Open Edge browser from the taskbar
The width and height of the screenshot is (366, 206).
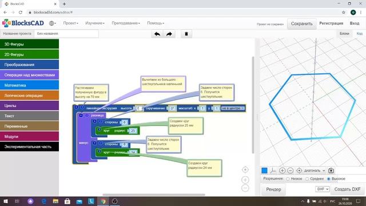coord(43,201)
